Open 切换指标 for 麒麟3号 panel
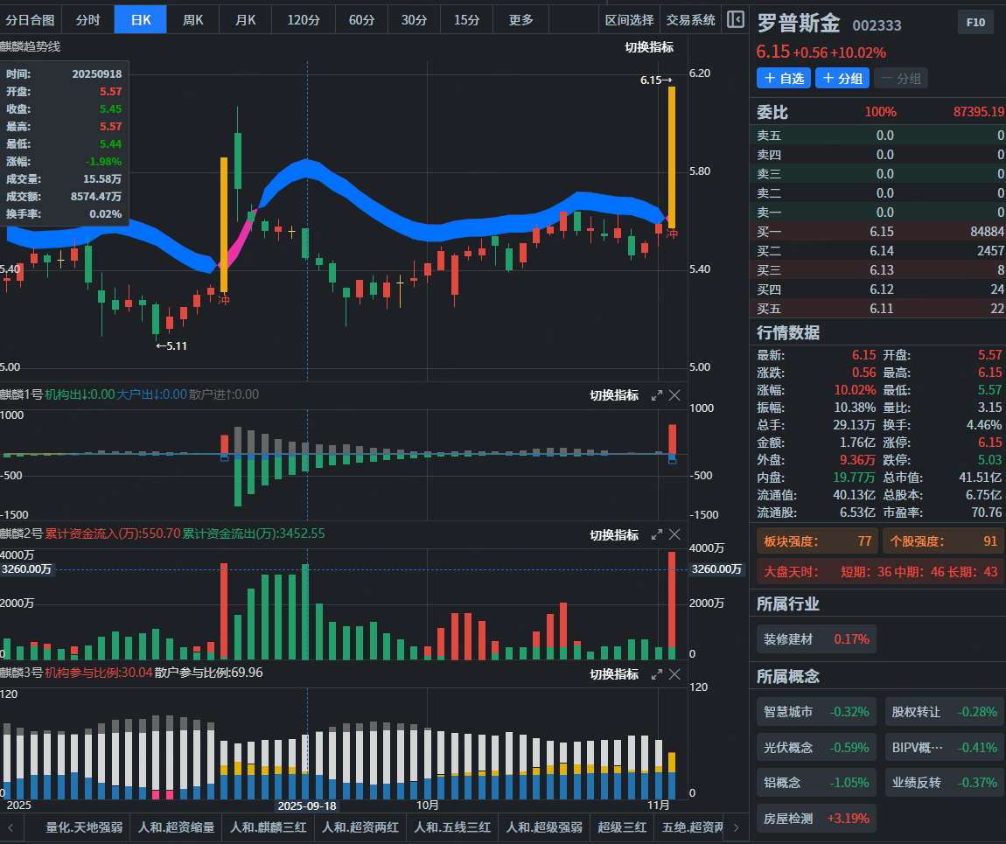The width and height of the screenshot is (1006, 844). 614,674
